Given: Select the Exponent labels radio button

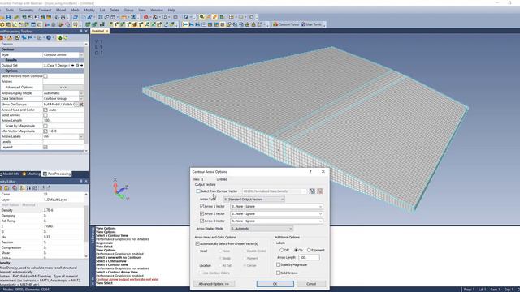Looking at the screenshot, I should (309, 250).
